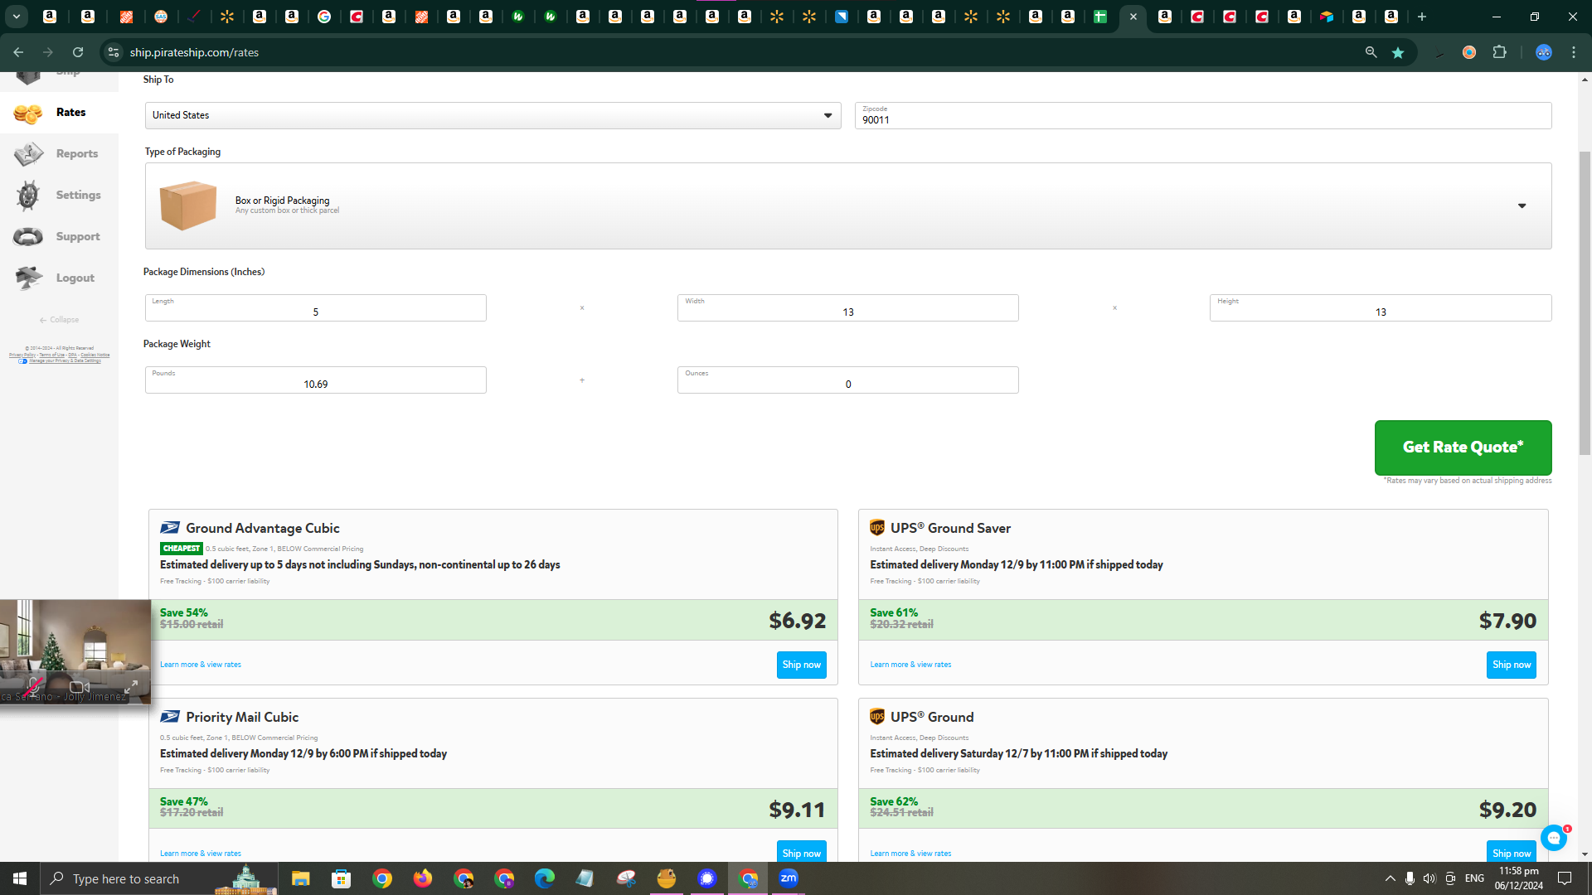Toggle microphone mute in the video overlay
Viewport: 1592px width, 895px height.
(34, 686)
